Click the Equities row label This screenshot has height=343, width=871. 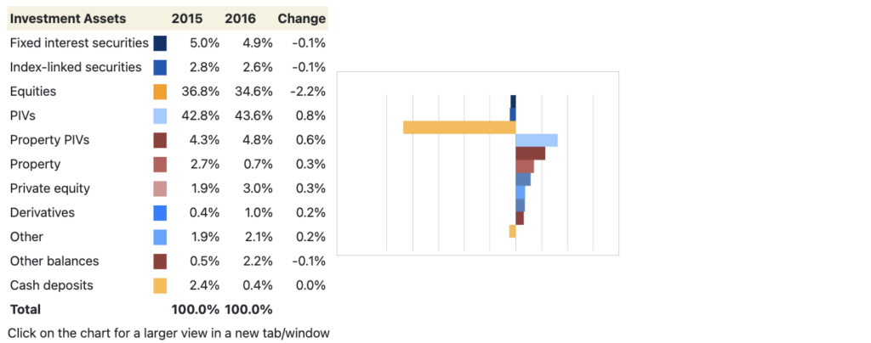[34, 92]
